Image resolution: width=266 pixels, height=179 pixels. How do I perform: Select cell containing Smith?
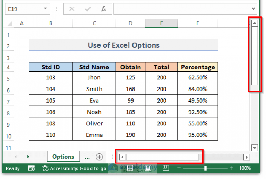coord(94,89)
